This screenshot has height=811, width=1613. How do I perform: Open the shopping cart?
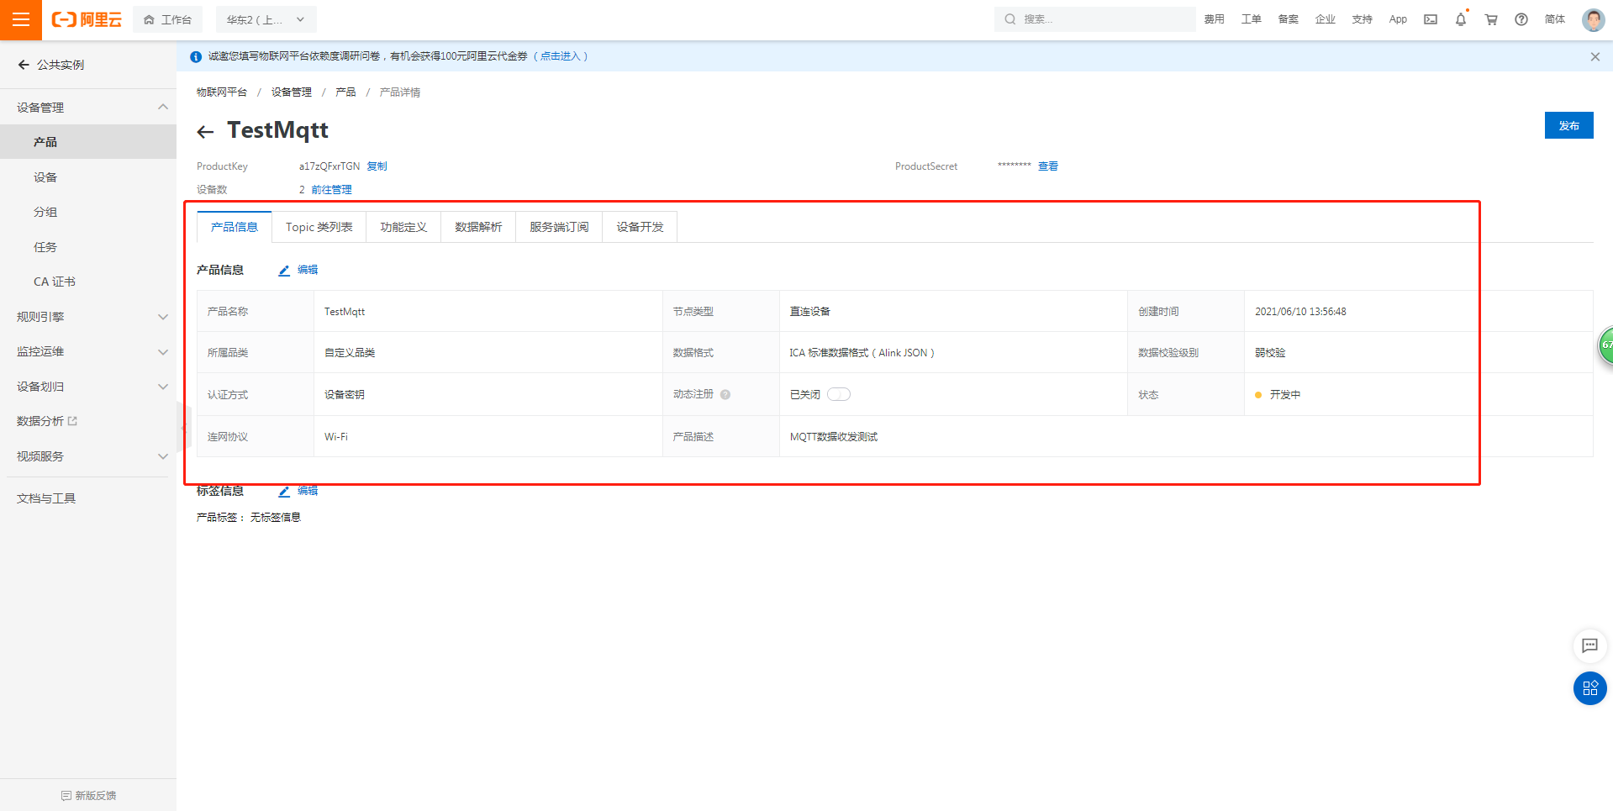(1491, 19)
